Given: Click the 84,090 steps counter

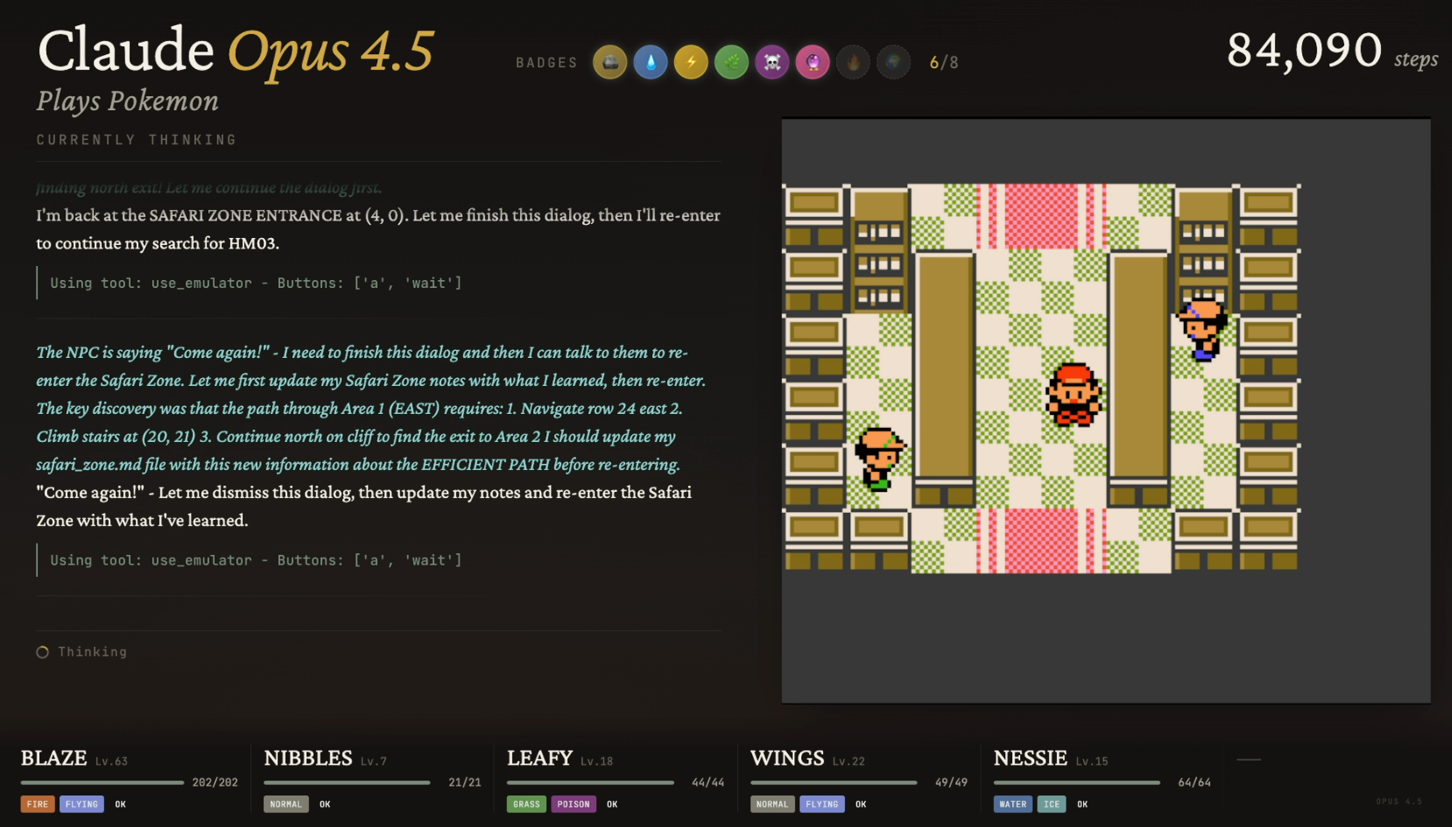Looking at the screenshot, I should coord(1332,51).
